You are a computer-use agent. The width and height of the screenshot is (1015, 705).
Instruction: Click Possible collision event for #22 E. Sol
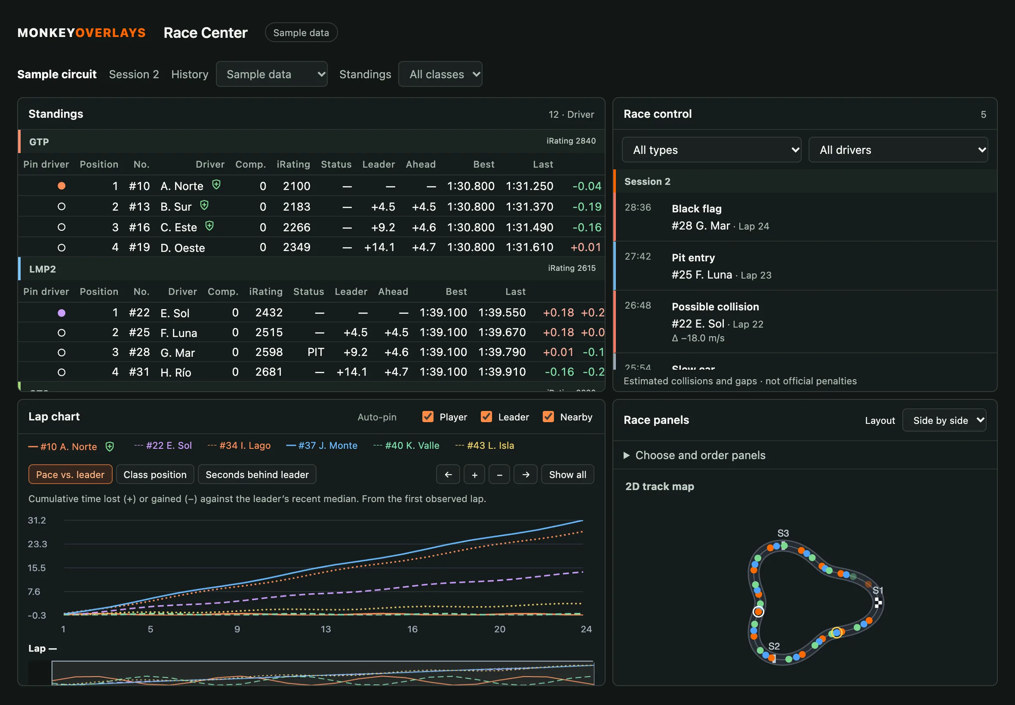click(x=805, y=322)
